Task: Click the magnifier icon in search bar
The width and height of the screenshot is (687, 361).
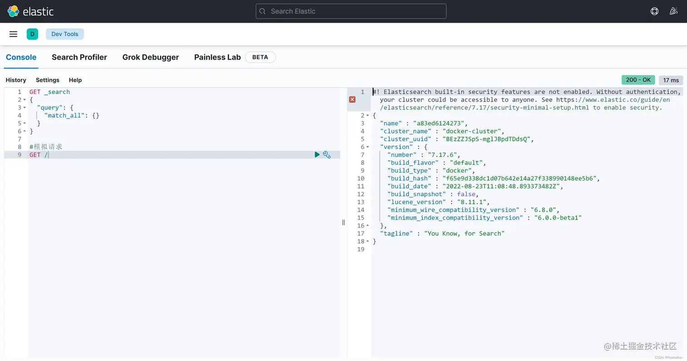Action: point(262,11)
